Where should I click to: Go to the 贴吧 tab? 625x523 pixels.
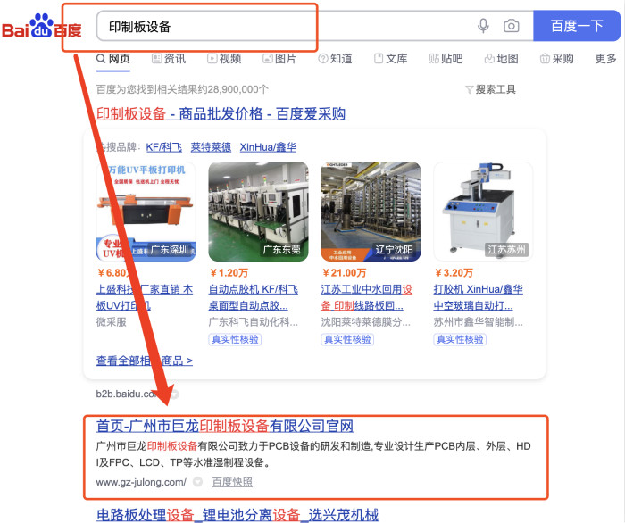446,59
